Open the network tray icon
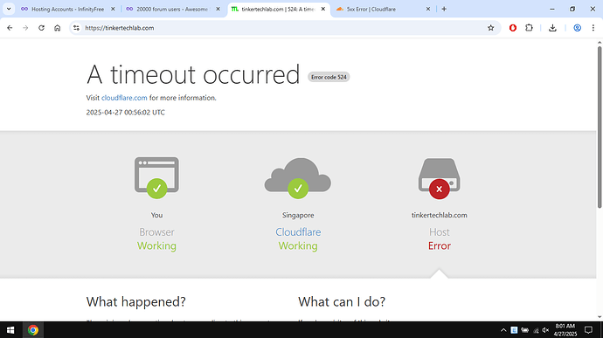The height and width of the screenshot is (338, 603). [536, 330]
